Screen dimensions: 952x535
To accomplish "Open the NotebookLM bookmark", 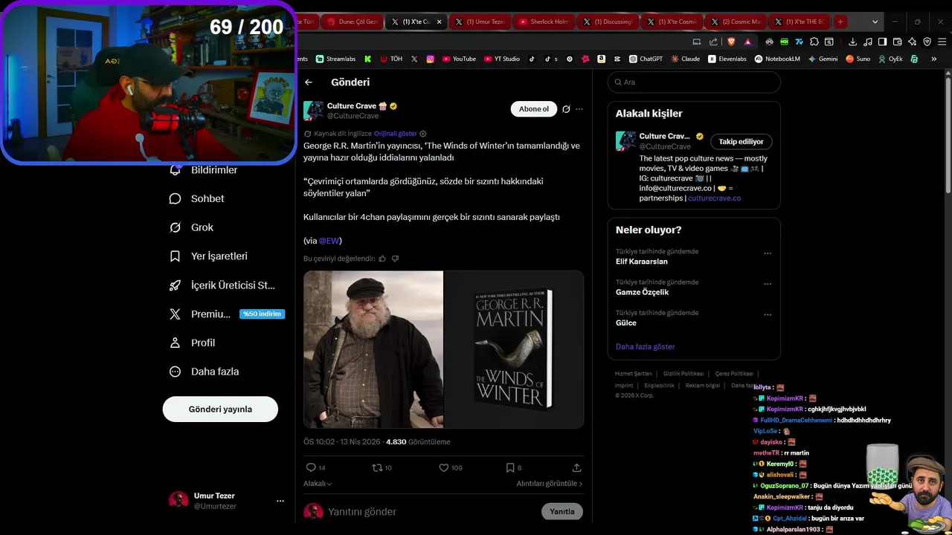I will (x=777, y=59).
